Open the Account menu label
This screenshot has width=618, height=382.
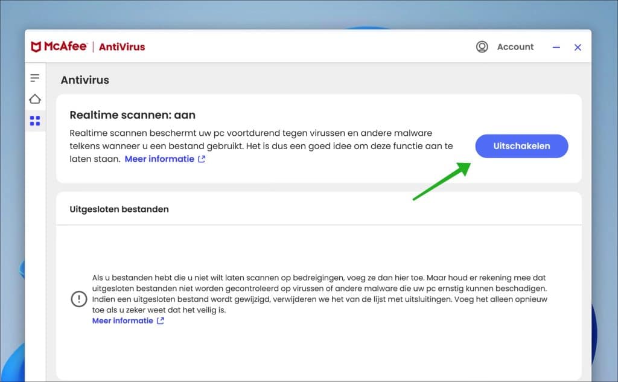515,47
